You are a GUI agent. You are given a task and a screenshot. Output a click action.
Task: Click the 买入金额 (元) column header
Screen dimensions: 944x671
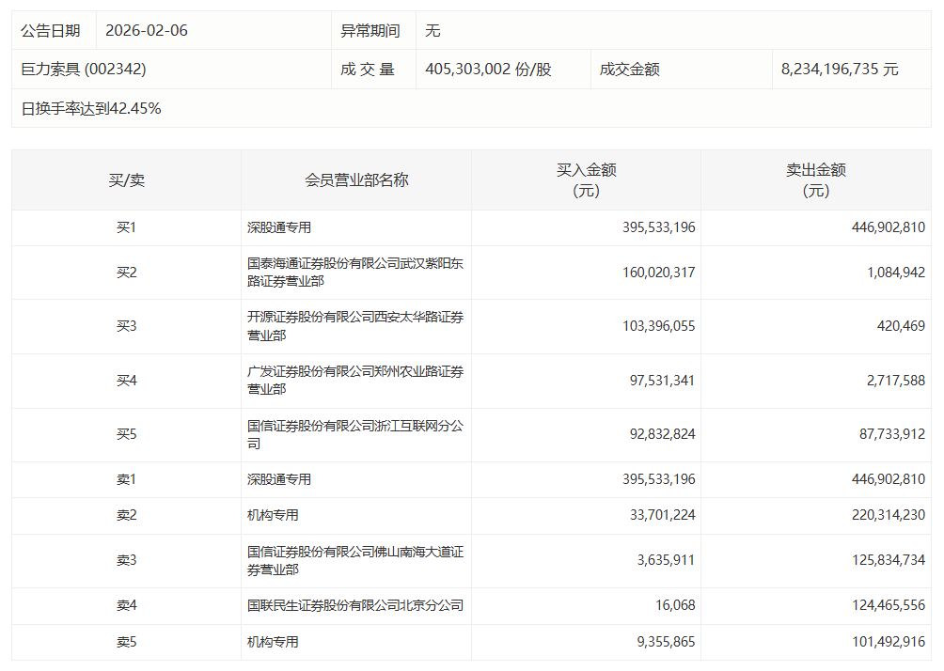pos(586,179)
